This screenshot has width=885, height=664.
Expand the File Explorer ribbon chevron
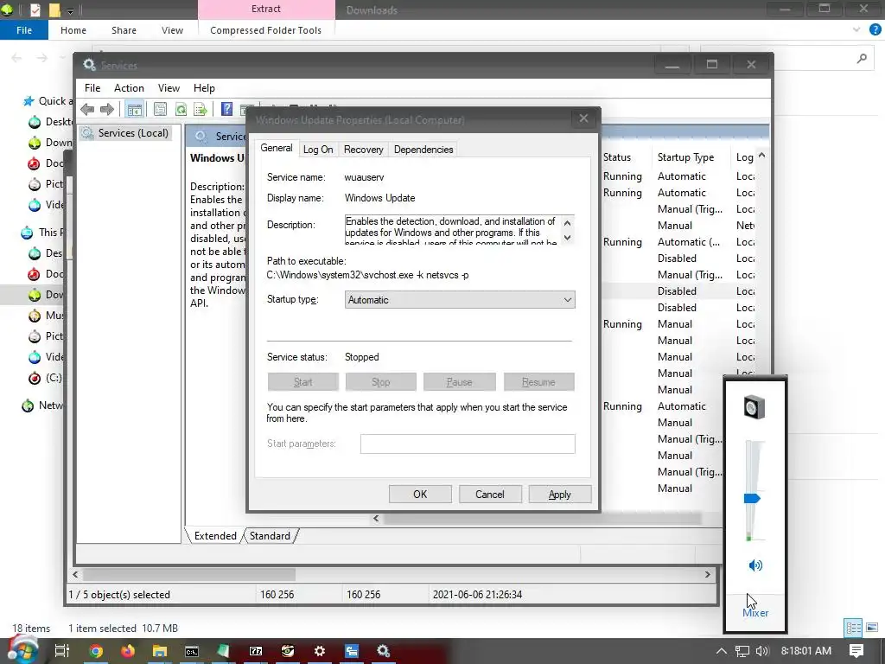(856, 30)
